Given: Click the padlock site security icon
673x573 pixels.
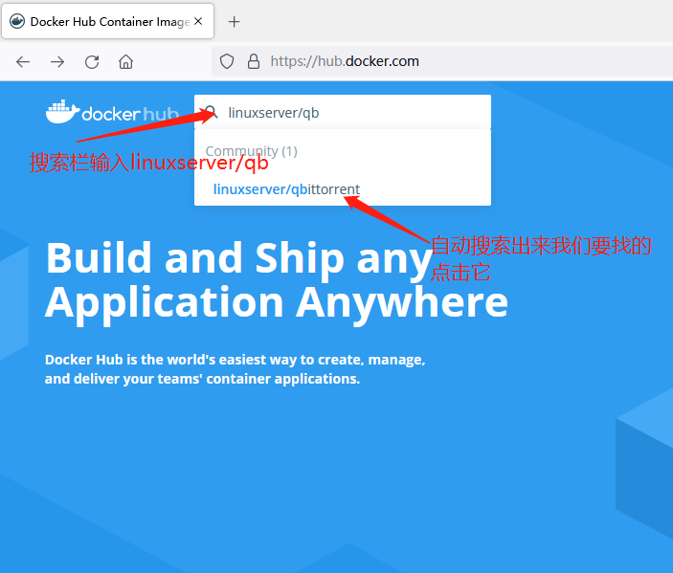Looking at the screenshot, I should point(254,61).
